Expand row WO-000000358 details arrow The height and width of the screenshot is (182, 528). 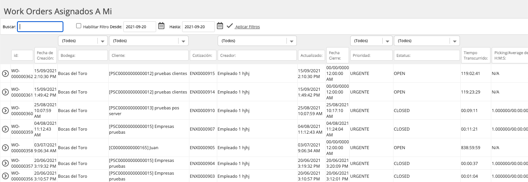pos(5,148)
